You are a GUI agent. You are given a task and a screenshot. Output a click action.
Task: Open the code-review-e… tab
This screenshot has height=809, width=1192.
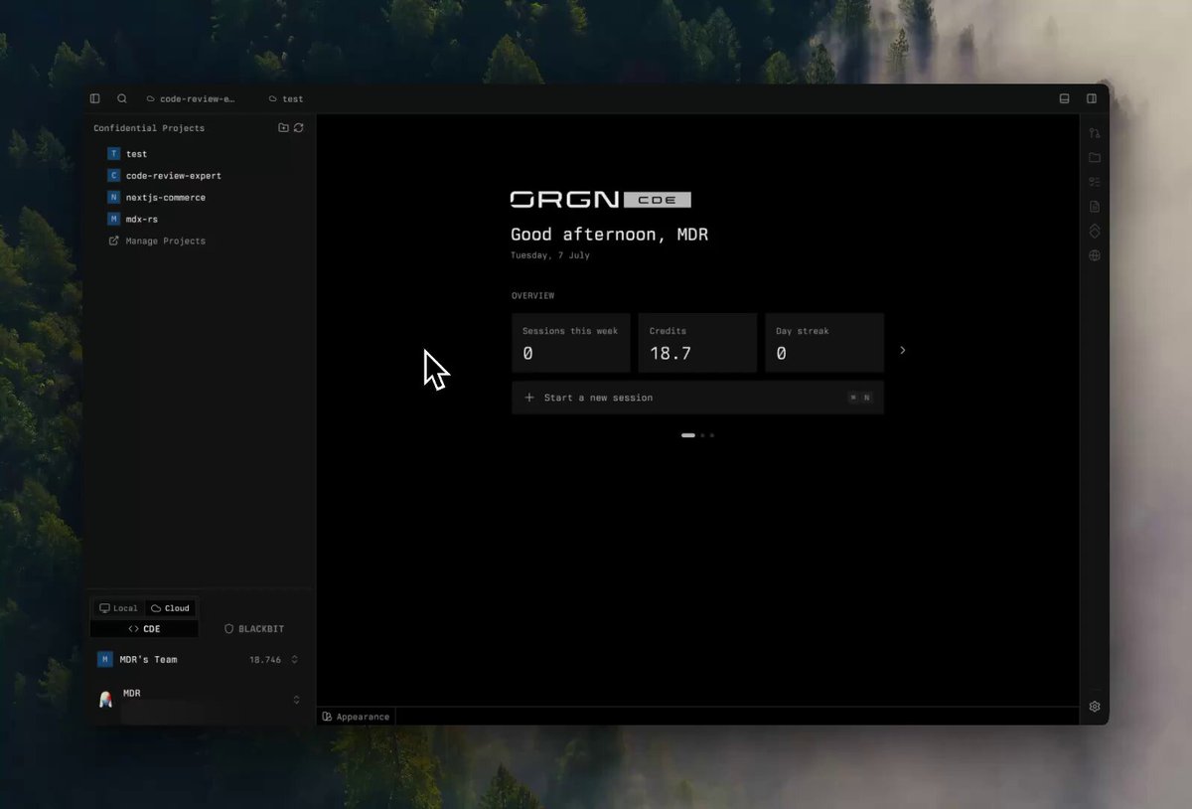pos(191,99)
